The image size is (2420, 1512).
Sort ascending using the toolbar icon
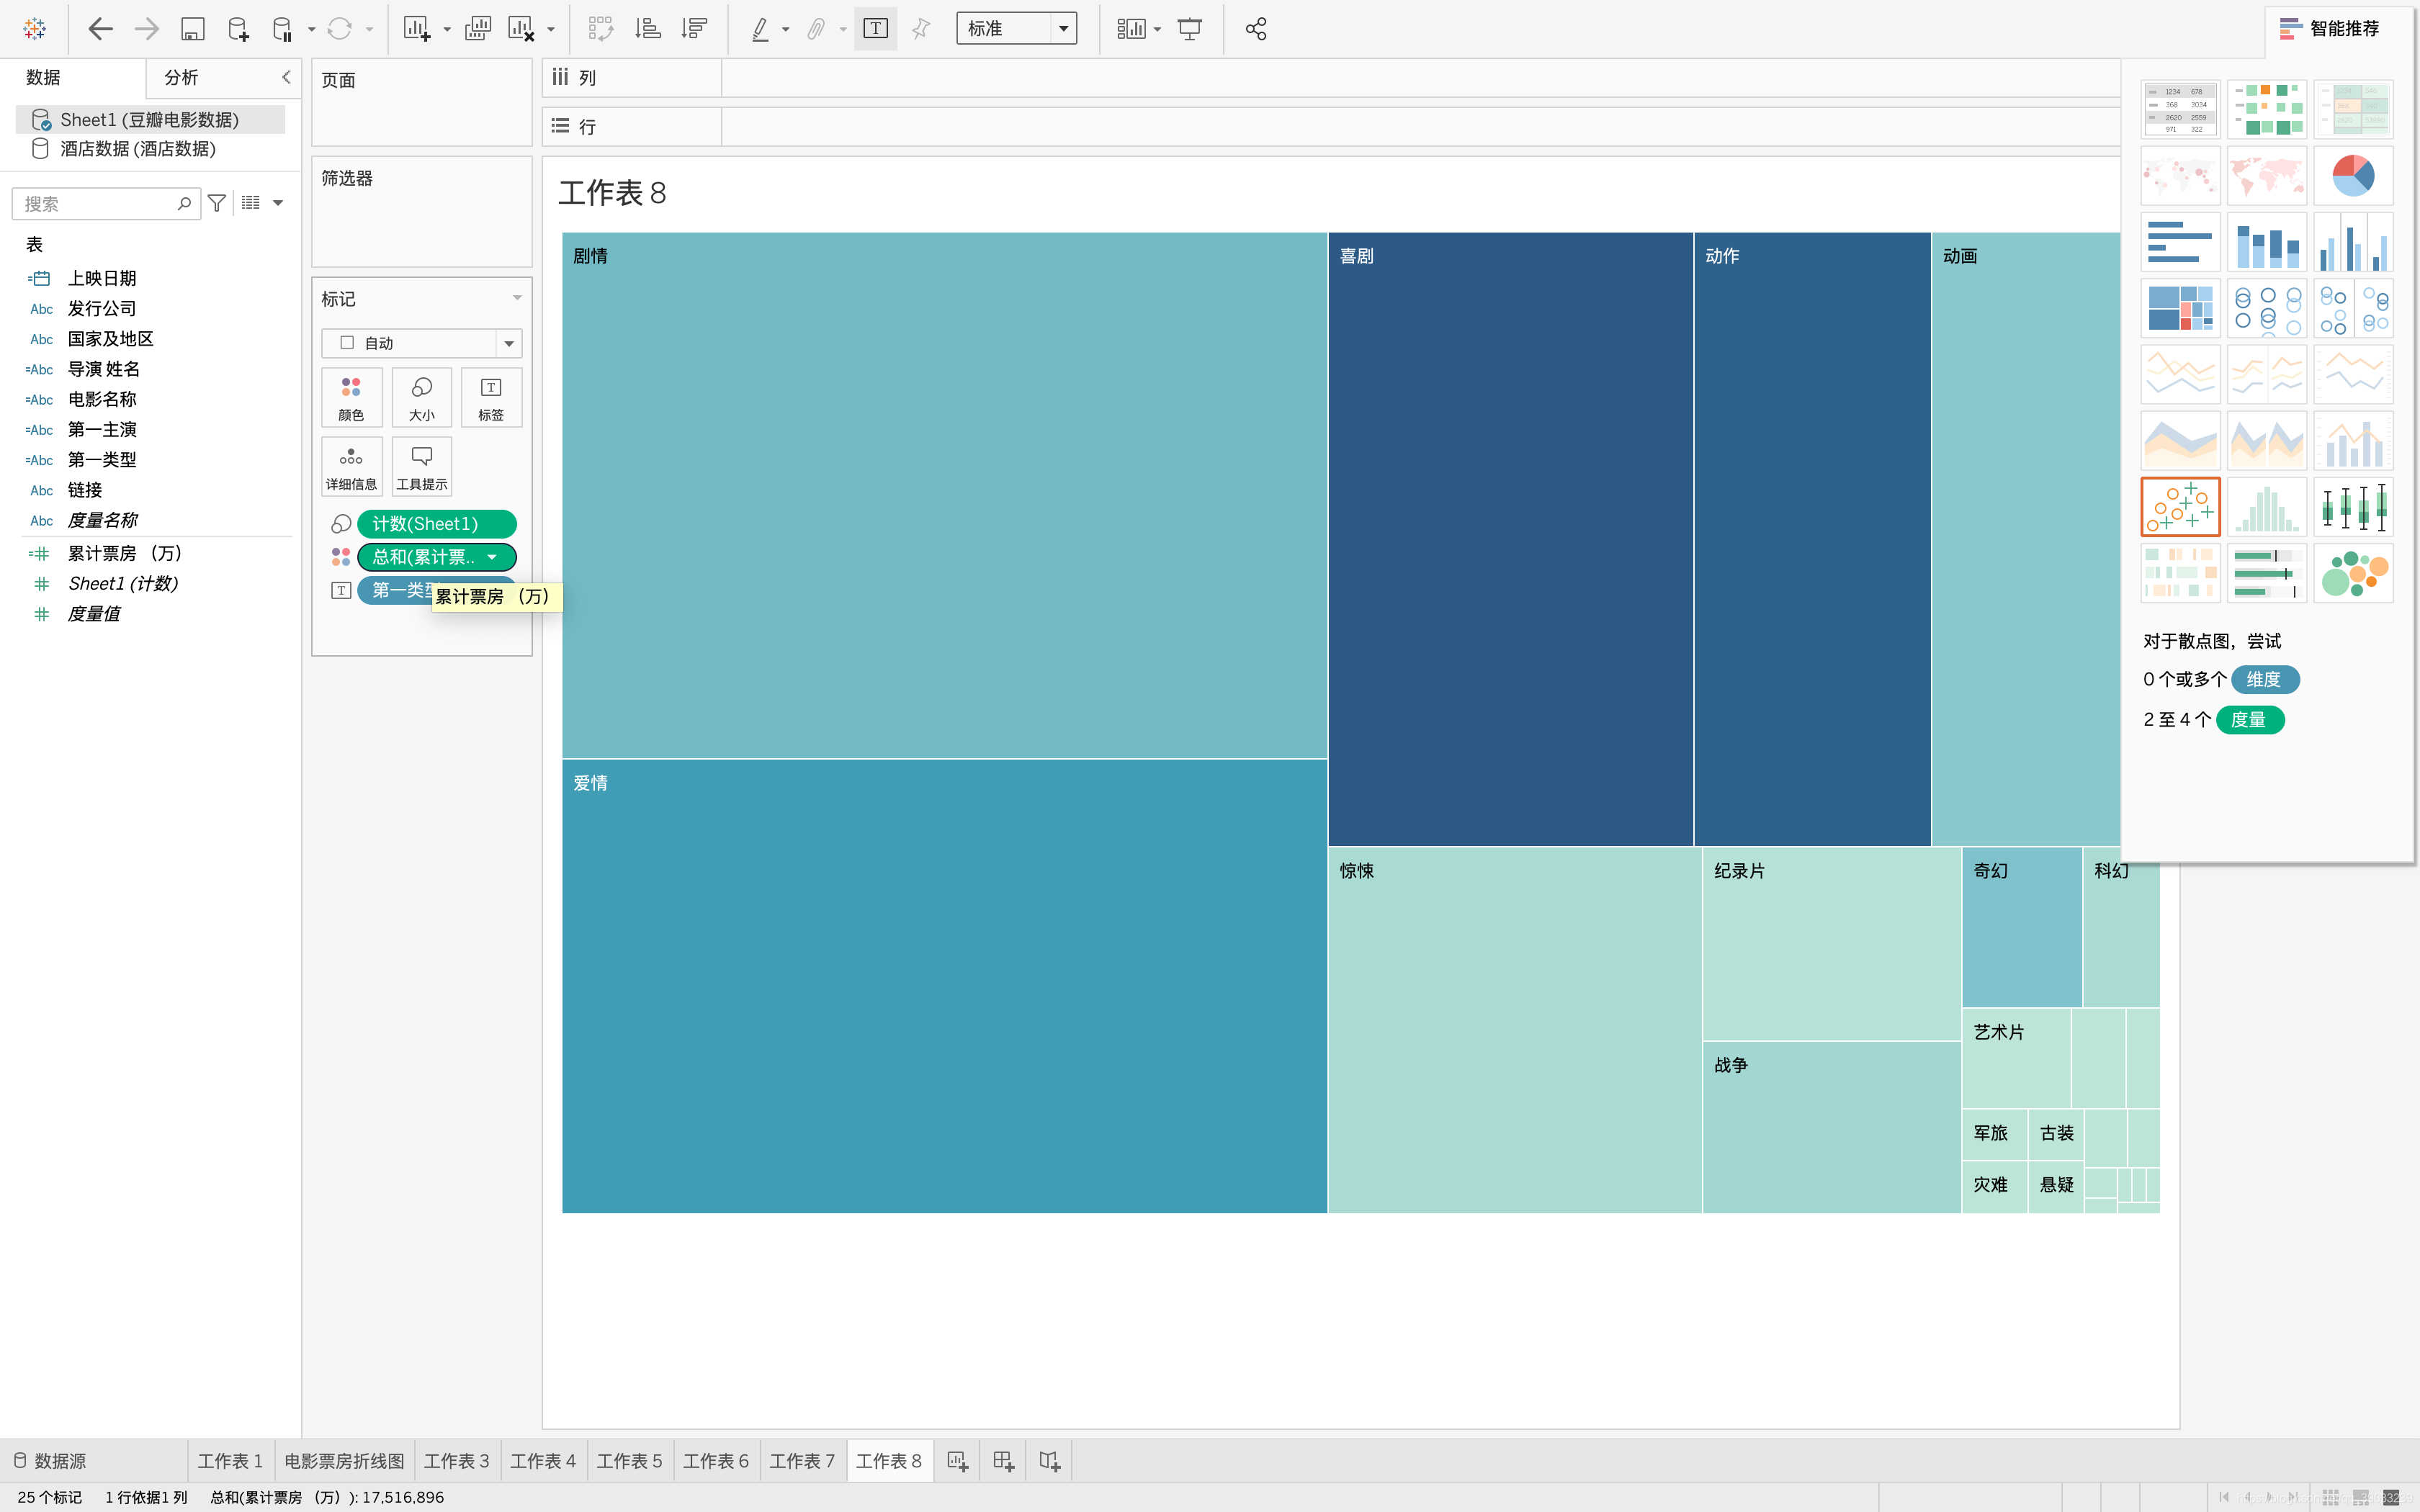[x=648, y=29]
